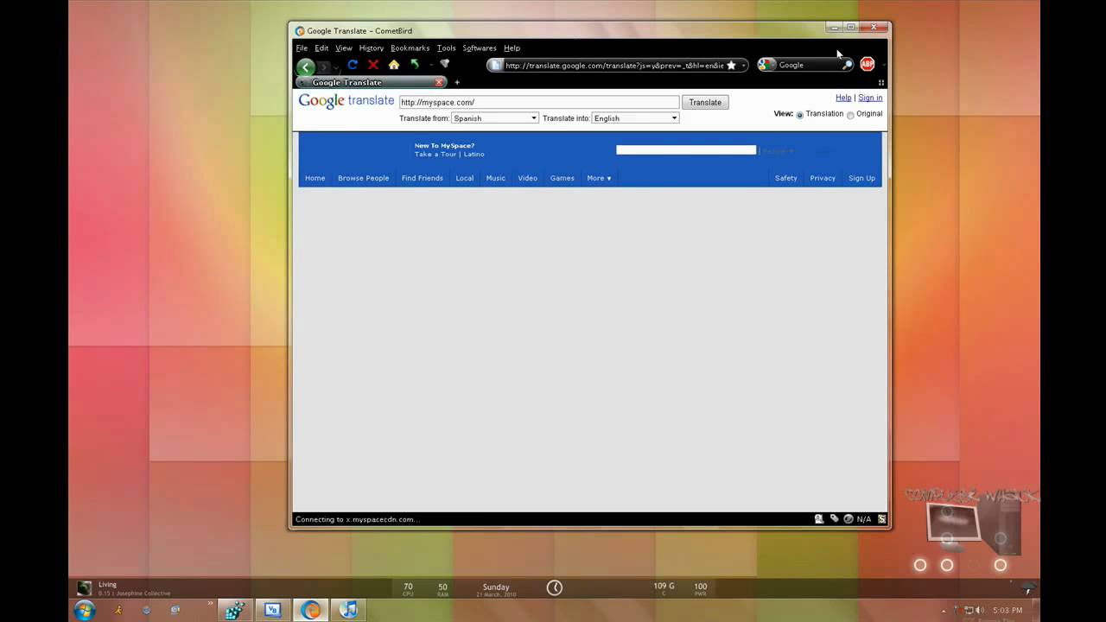Screen dimensions: 1106x622
Task: Open the File menu
Action: [302, 48]
